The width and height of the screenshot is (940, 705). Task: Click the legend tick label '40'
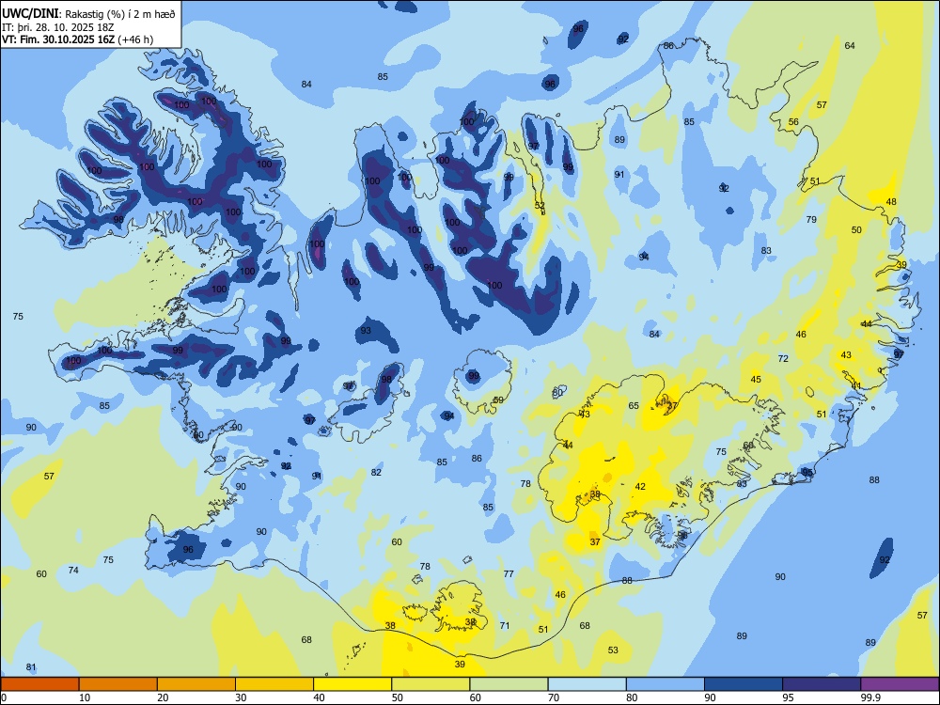(320, 697)
